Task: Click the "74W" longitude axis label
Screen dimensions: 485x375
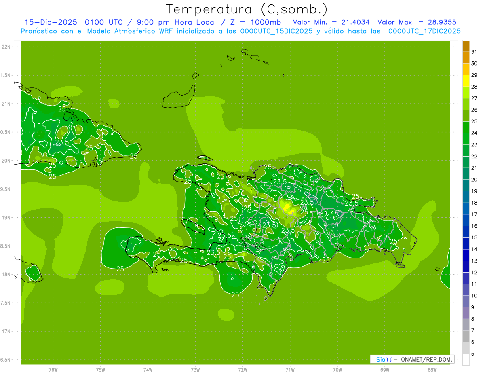Action: click(x=148, y=370)
